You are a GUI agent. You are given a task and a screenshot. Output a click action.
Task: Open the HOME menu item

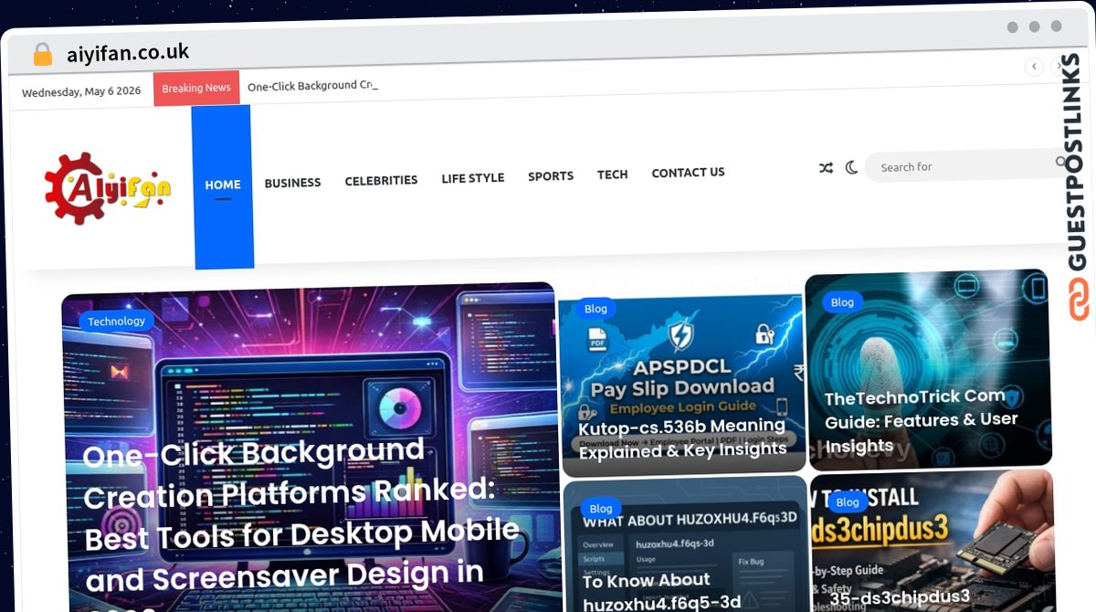click(223, 185)
